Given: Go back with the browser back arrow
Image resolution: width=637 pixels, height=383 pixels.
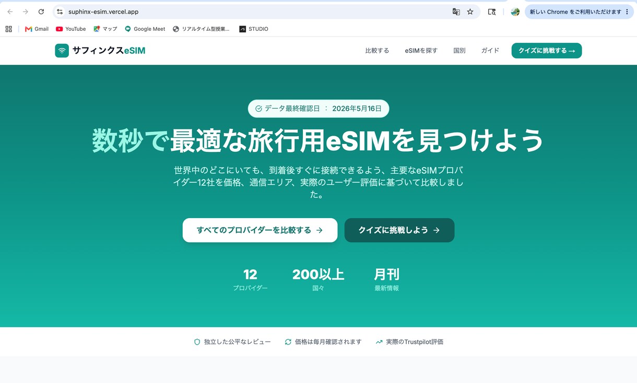Looking at the screenshot, I should [10, 11].
